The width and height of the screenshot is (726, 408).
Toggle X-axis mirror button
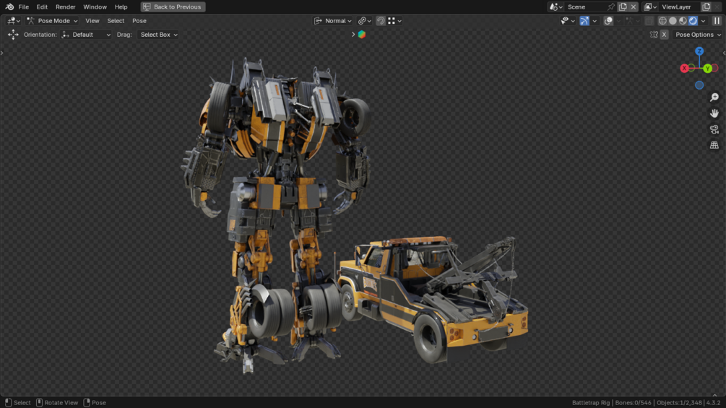[664, 35]
